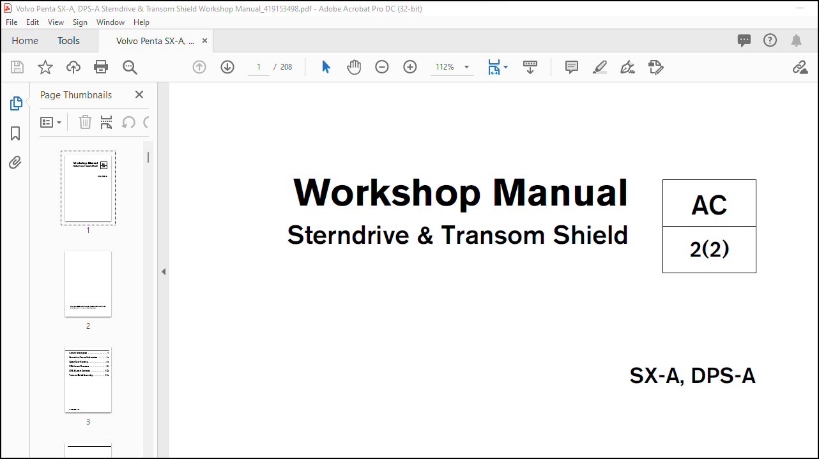Click the Fit page width tool
This screenshot has height=459, width=819.
[494, 67]
